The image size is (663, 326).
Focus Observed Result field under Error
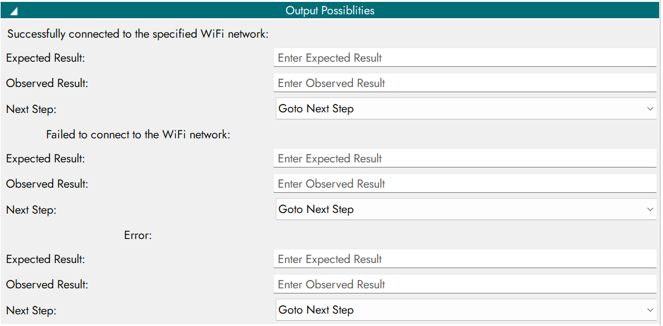[464, 284]
